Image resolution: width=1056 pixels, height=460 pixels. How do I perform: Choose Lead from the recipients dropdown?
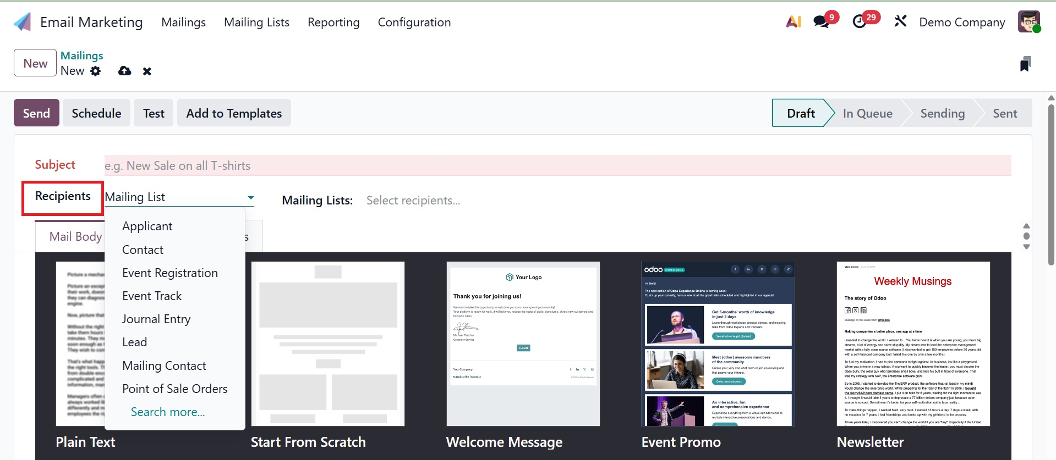[x=134, y=342]
